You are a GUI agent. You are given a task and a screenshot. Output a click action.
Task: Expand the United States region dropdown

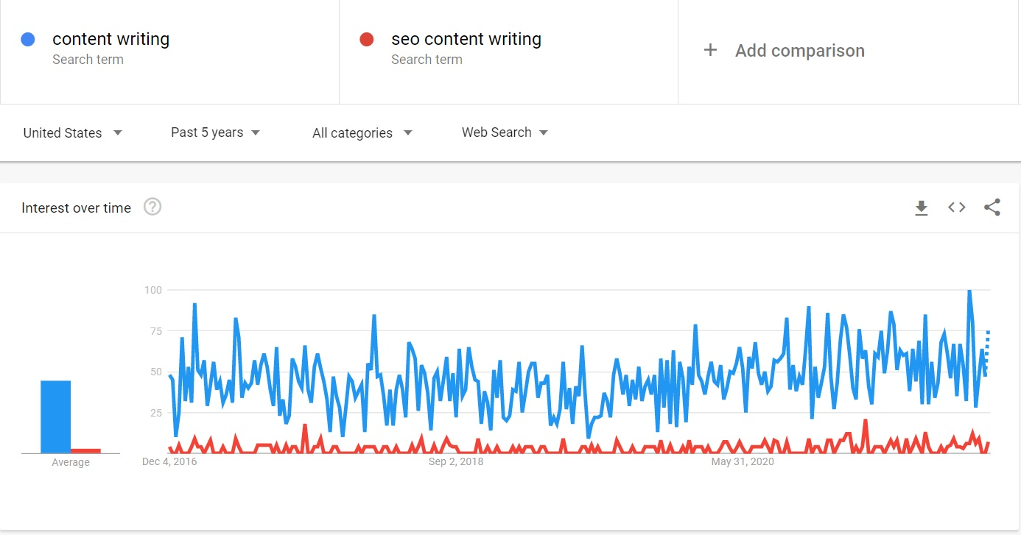click(x=73, y=133)
